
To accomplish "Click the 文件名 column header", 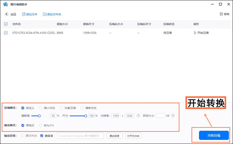I will pos(16,24).
